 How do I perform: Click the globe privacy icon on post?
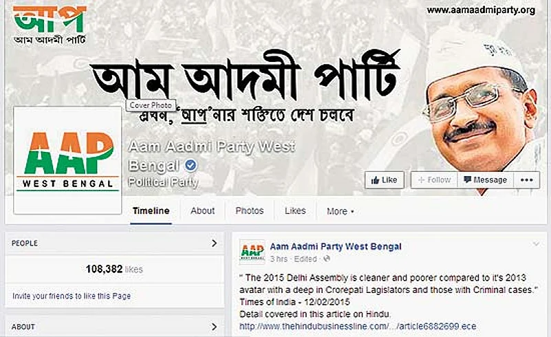coord(327,259)
